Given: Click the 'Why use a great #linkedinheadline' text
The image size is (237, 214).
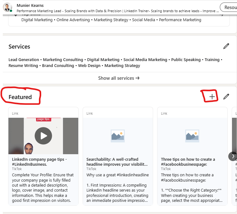Looking at the screenshot, I should click(x=118, y=175).
